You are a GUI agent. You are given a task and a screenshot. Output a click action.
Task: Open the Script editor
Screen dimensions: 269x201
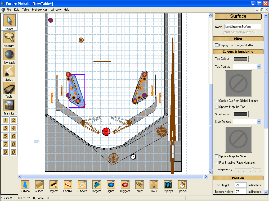9,73
